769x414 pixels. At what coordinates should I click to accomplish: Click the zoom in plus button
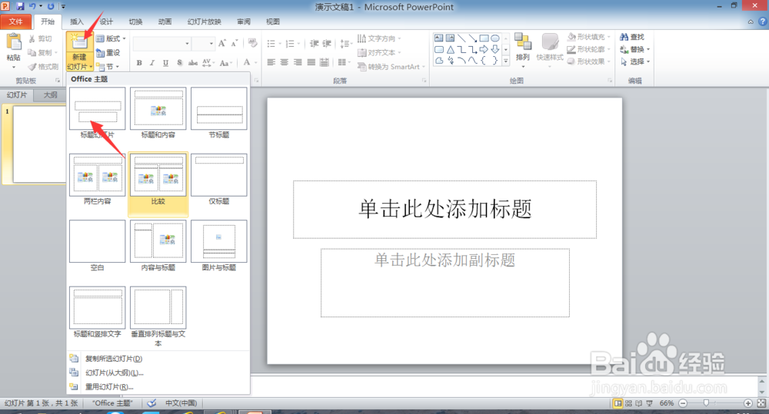[748, 402]
